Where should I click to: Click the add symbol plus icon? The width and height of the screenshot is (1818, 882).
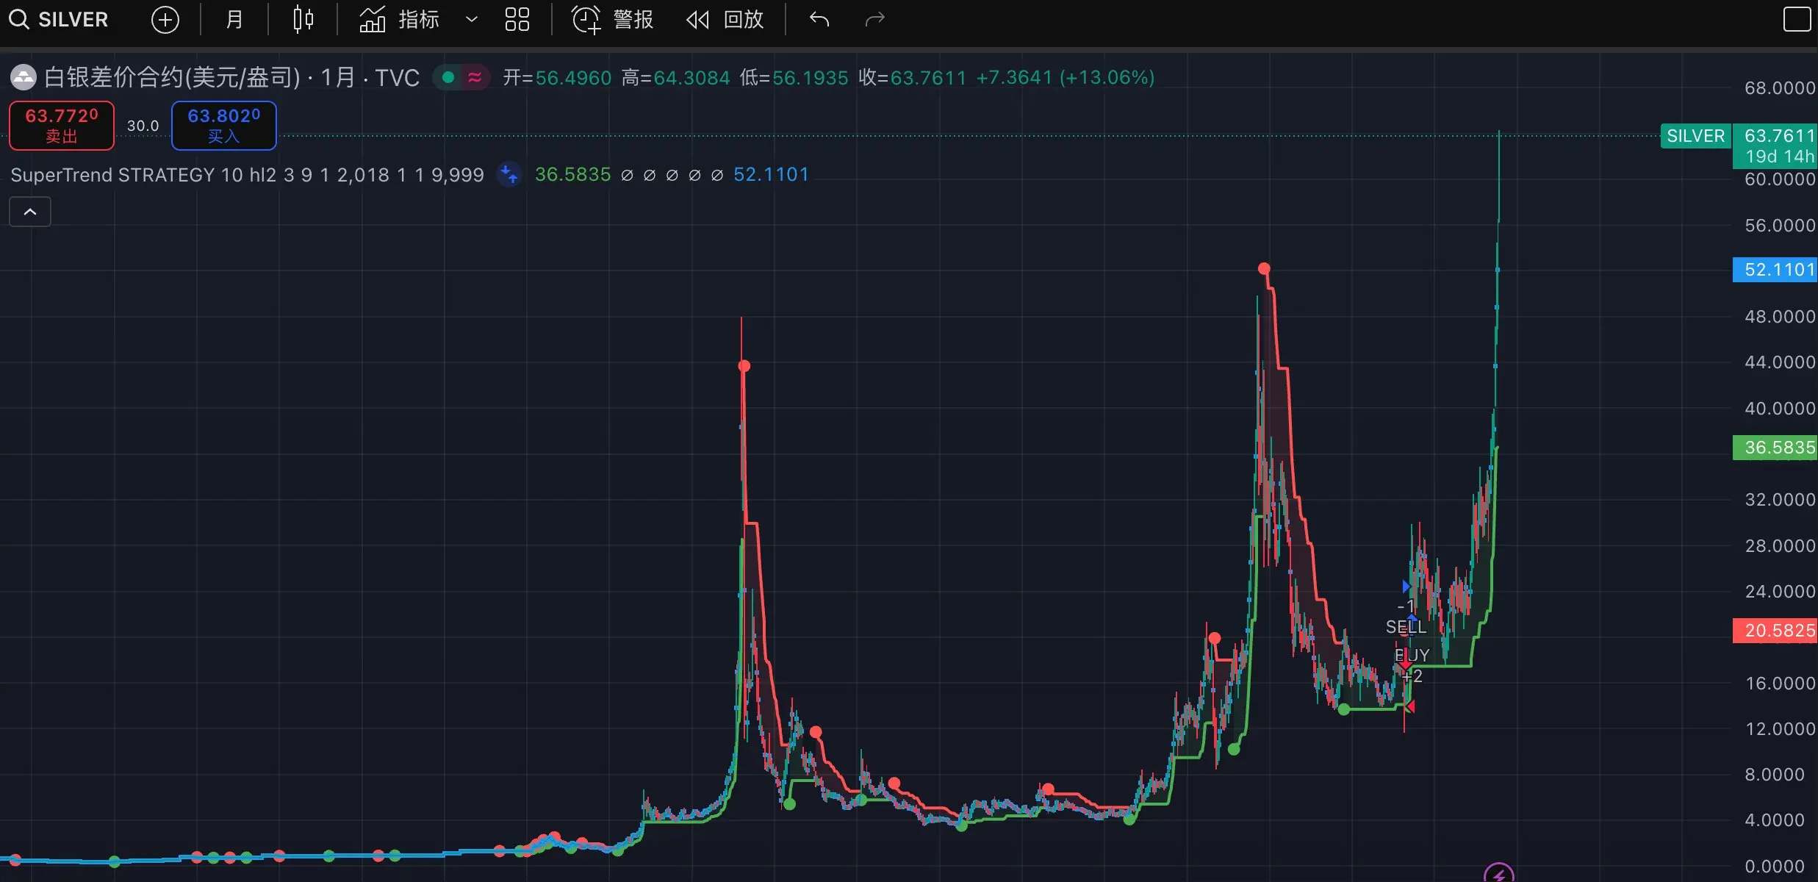pyautogui.click(x=165, y=20)
